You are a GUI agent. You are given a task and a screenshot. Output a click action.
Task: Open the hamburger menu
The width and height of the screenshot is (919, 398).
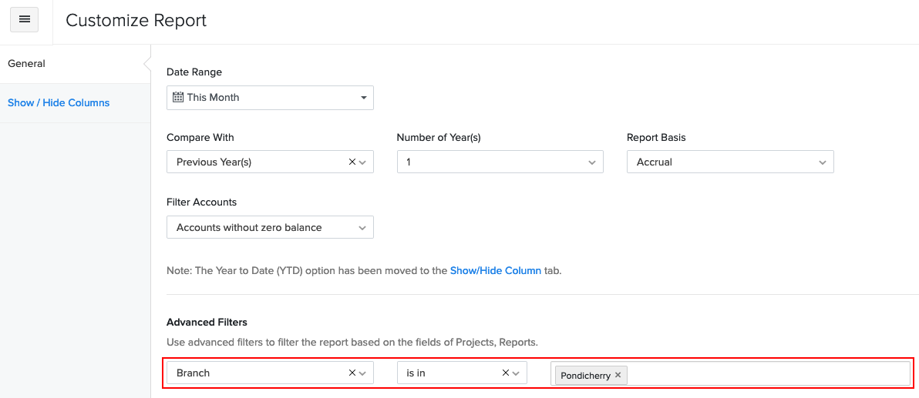(x=24, y=20)
